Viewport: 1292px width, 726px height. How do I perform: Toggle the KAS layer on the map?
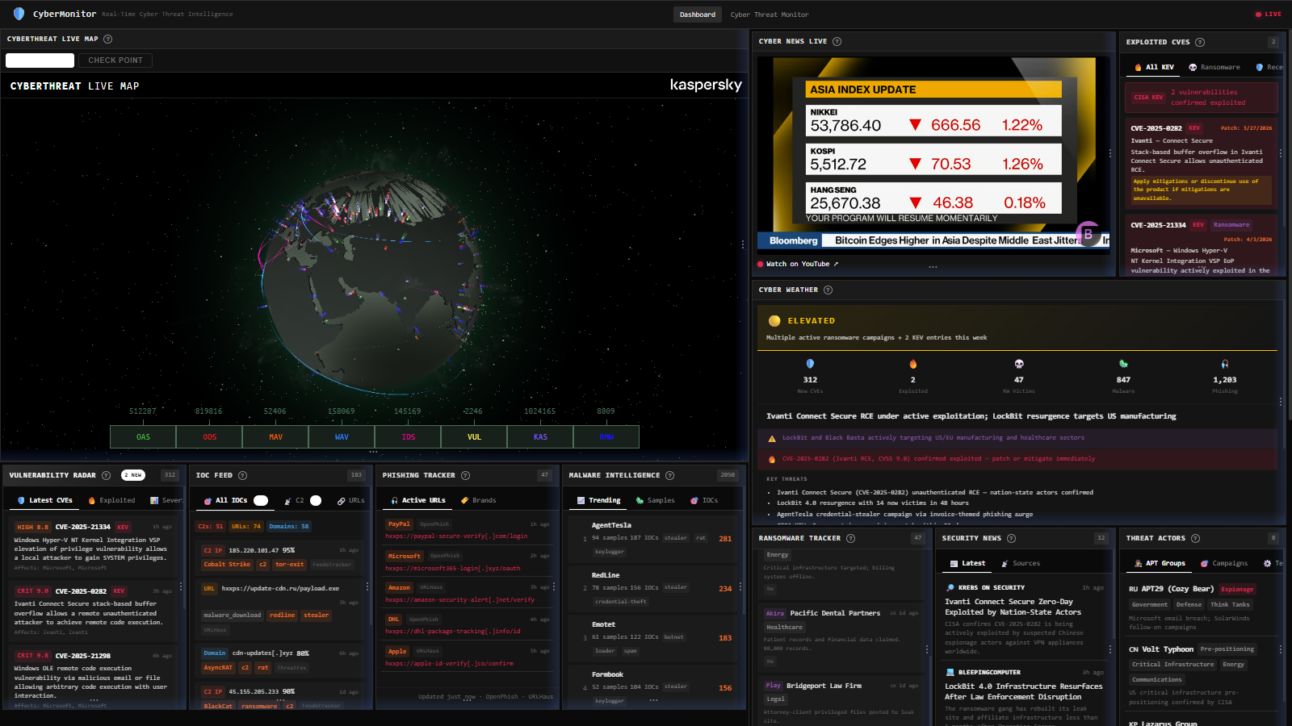point(540,436)
